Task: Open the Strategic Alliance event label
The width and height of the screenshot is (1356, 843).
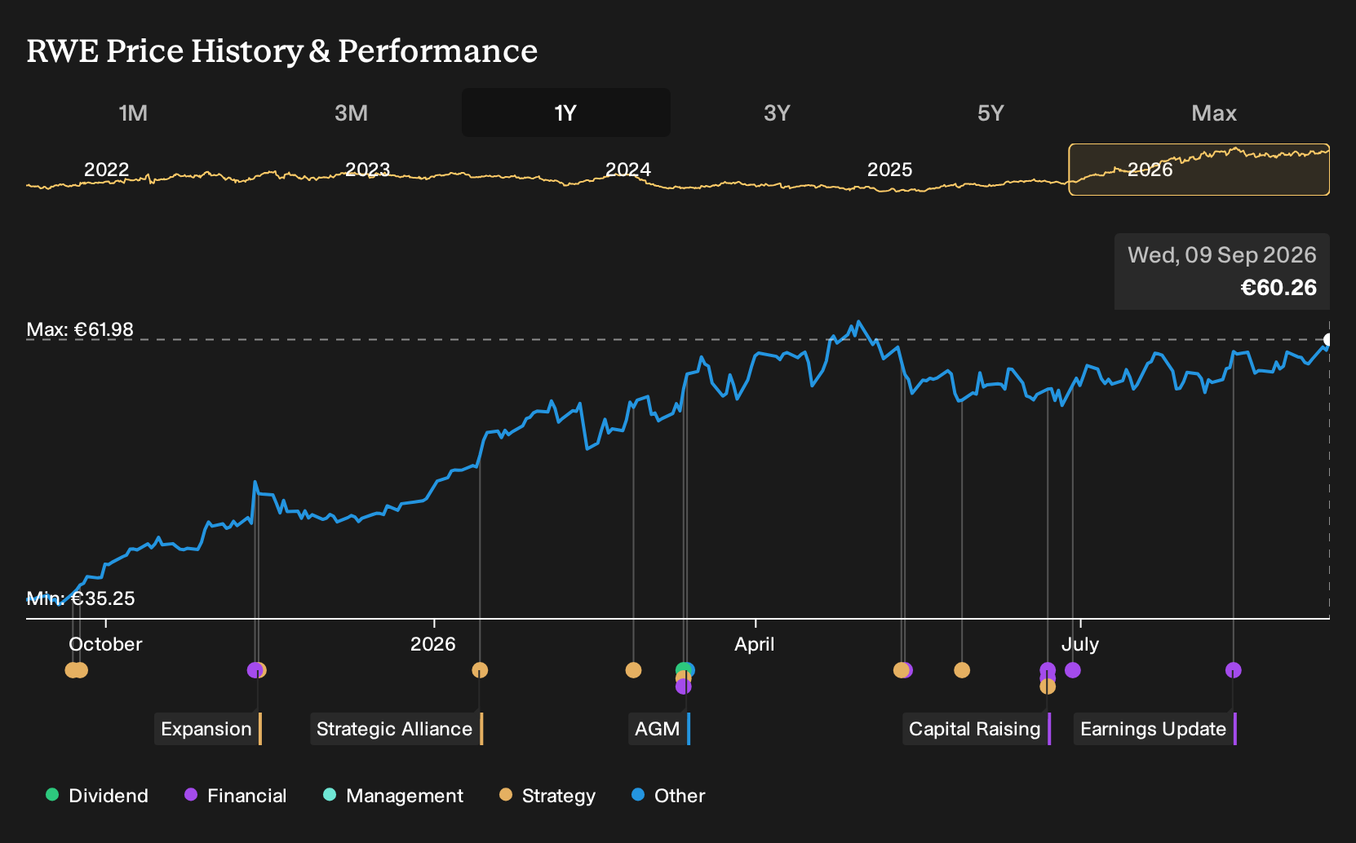Action: click(396, 729)
